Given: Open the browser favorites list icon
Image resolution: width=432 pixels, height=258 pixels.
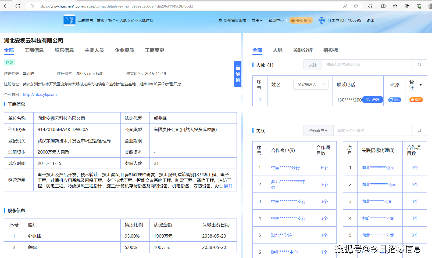Looking at the screenshot, I should click(x=395, y=6).
